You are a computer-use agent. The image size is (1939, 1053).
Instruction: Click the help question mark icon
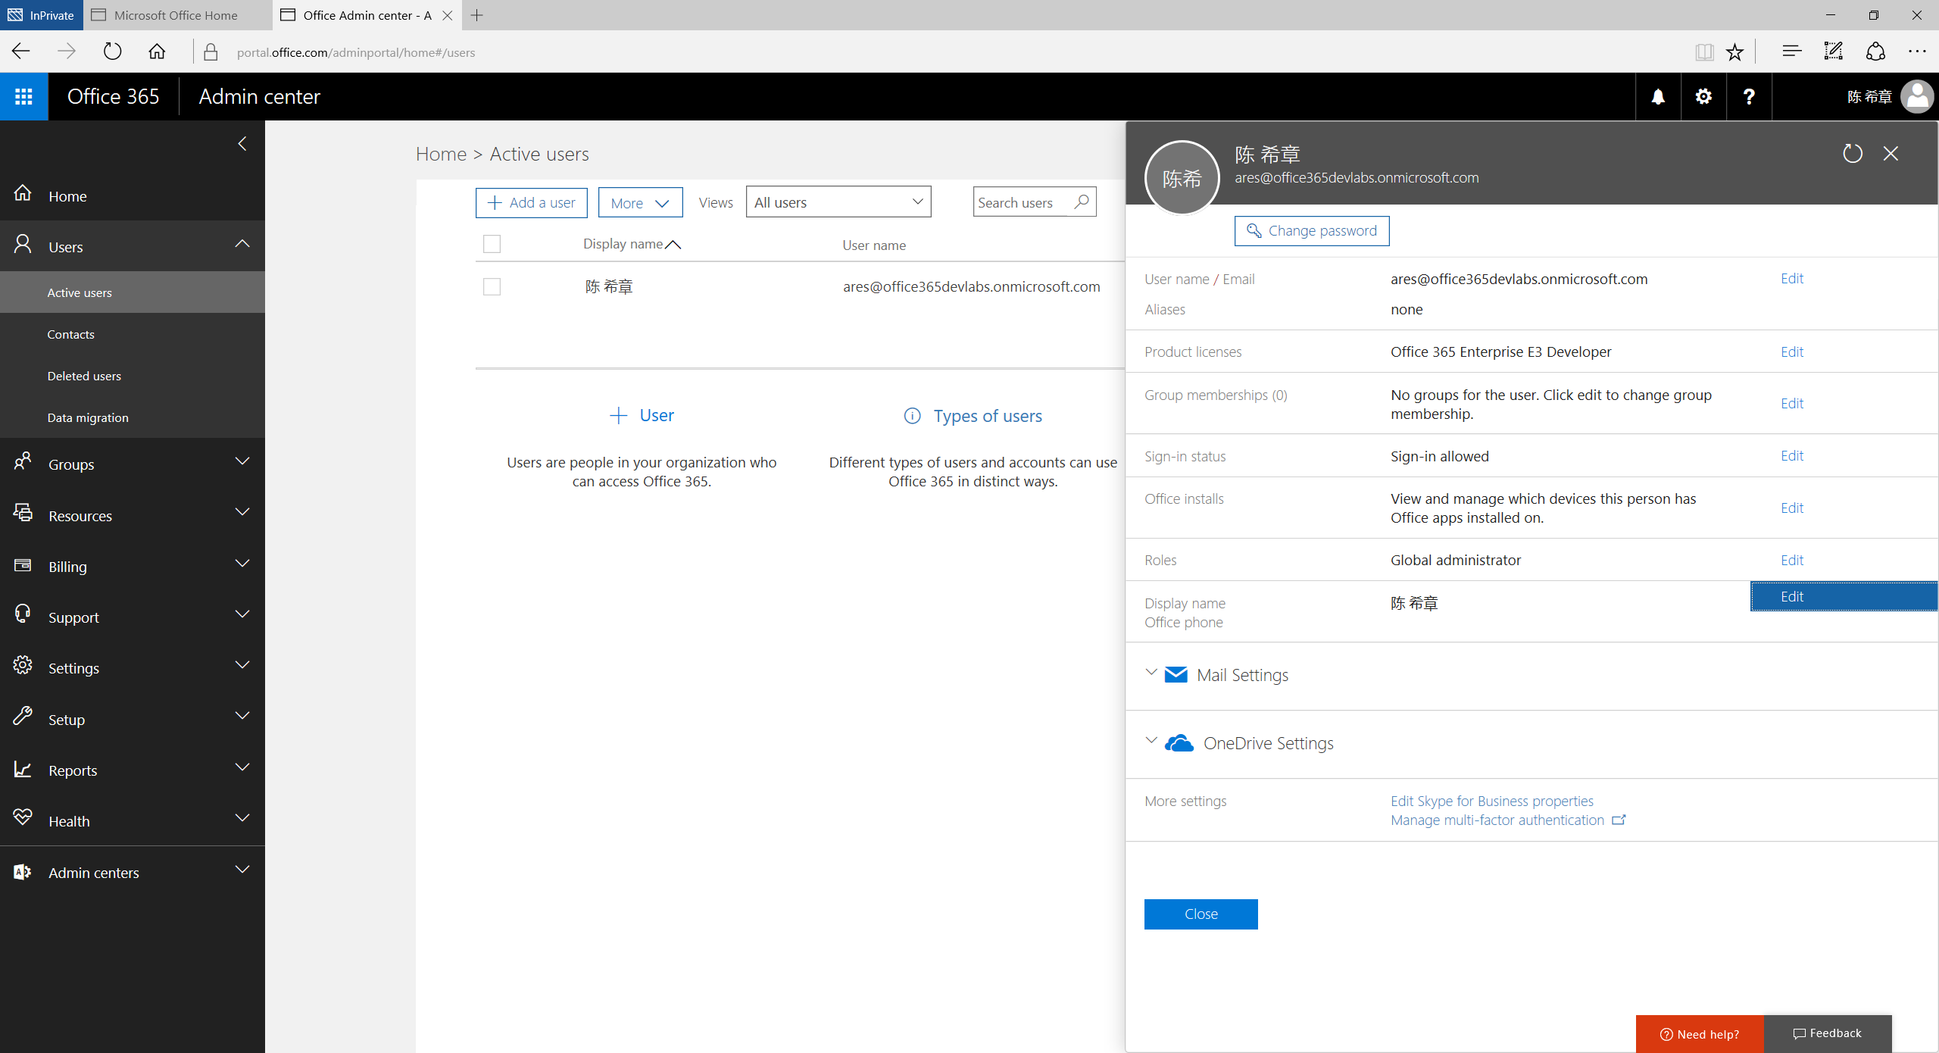[1750, 95]
